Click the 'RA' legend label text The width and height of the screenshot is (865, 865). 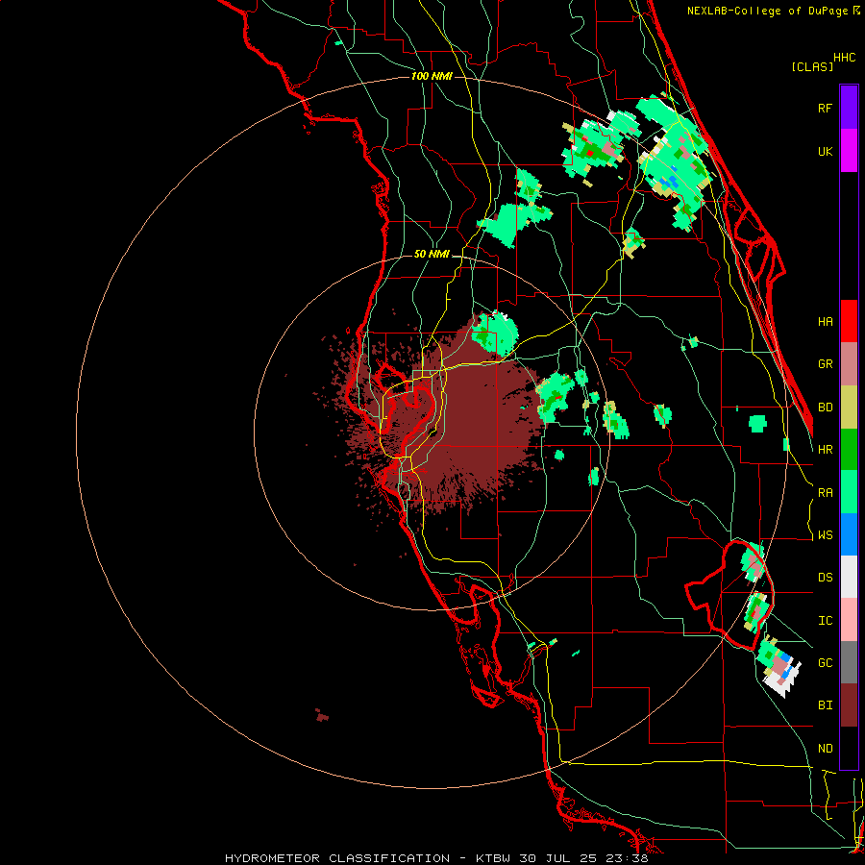coord(826,493)
